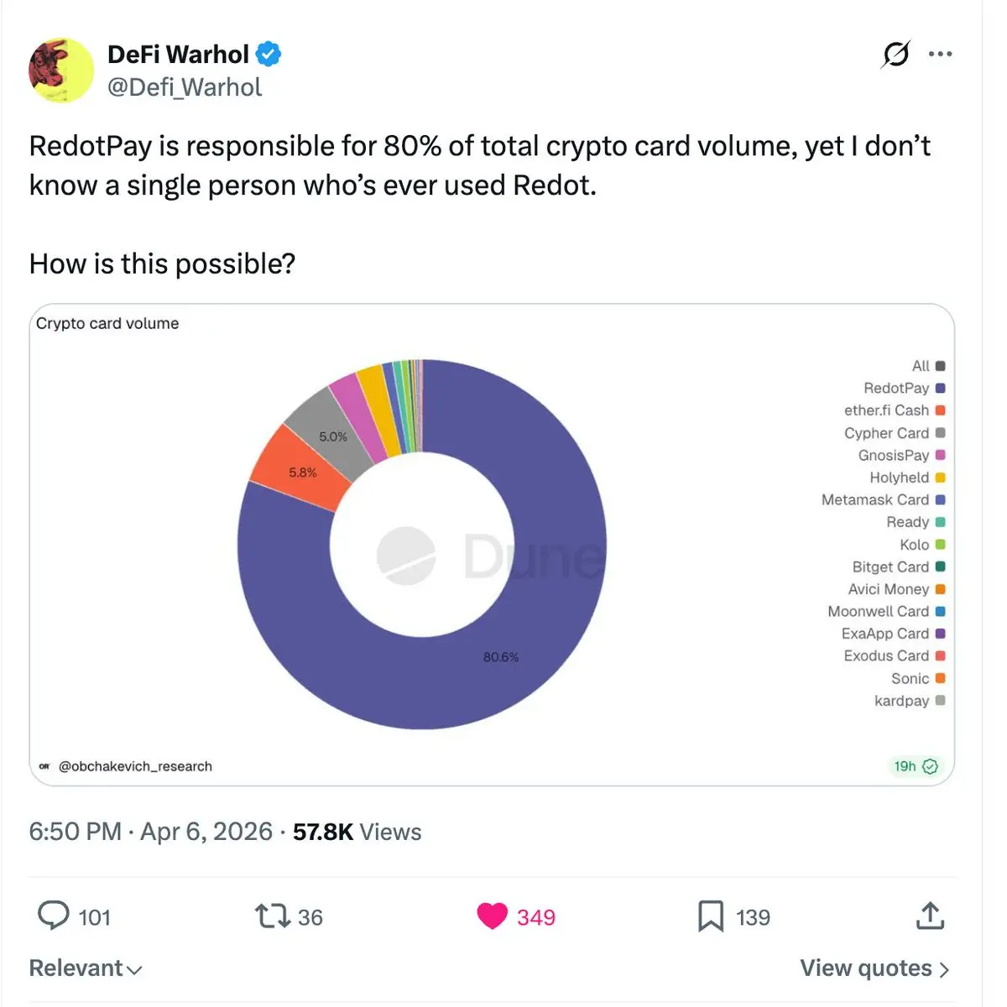1007x1007 pixels.
Task: Click the @Defi_Warhol handle
Action: [185, 87]
